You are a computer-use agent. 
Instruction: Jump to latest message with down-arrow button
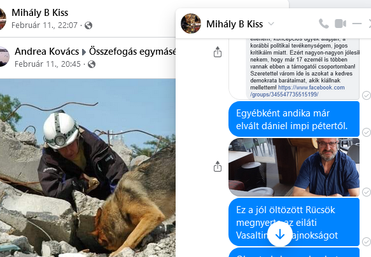click(x=280, y=234)
